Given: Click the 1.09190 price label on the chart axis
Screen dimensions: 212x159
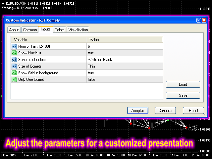Looking at the screenshot, I should (x=205, y=140).
